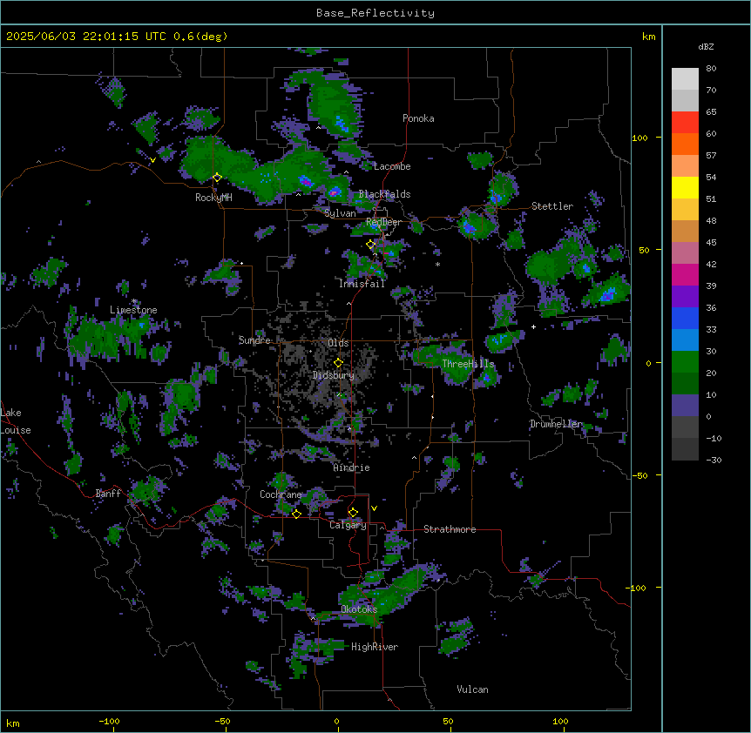Screen dimensions: 751x733
Task: Select the dark orange swatch between 60 and 57 dBZ
Action: tap(685, 144)
